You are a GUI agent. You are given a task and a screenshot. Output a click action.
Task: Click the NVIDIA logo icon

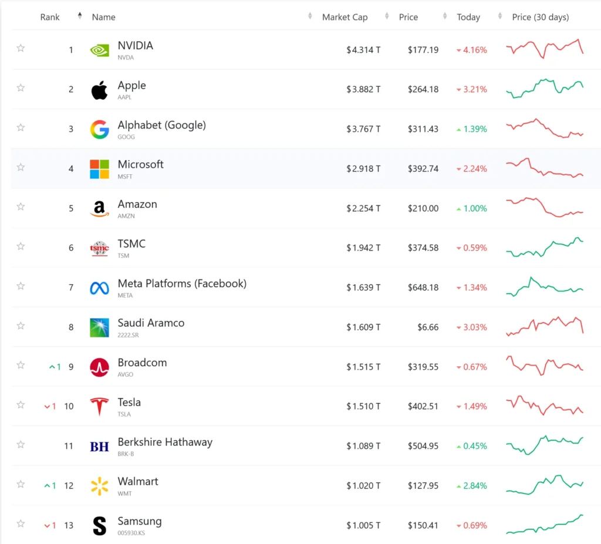click(99, 50)
